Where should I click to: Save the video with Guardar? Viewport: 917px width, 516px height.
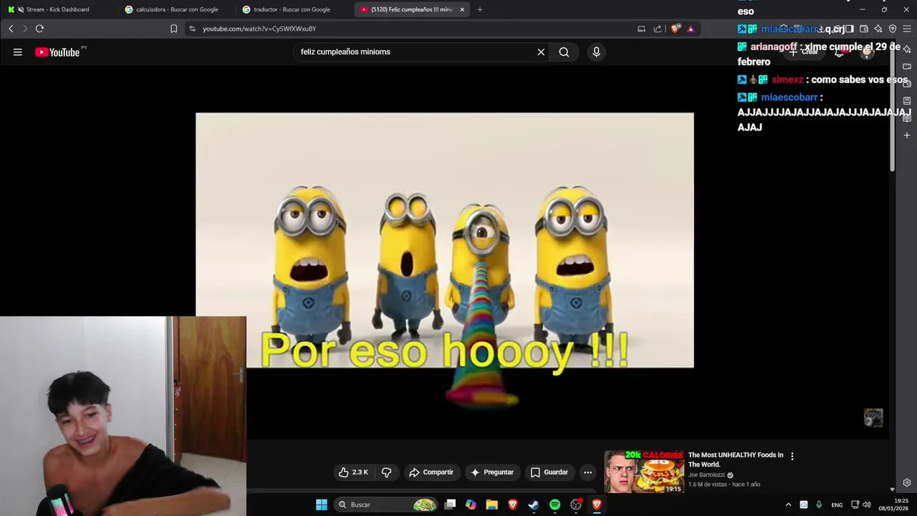click(x=549, y=472)
